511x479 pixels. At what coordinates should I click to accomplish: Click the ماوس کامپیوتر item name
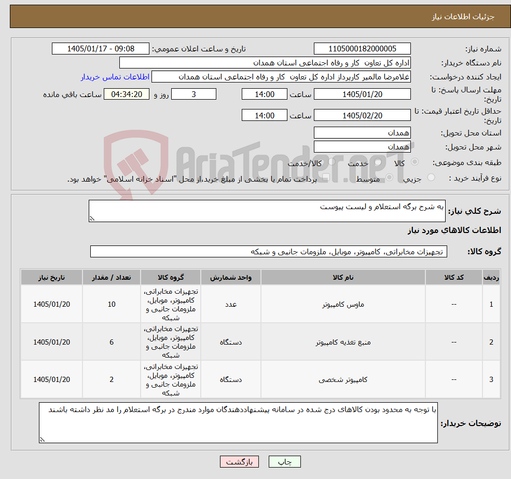(x=343, y=304)
